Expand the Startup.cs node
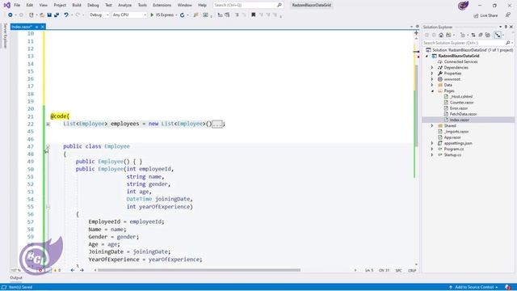This screenshot has width=517, height=291. tap(432, 154)
